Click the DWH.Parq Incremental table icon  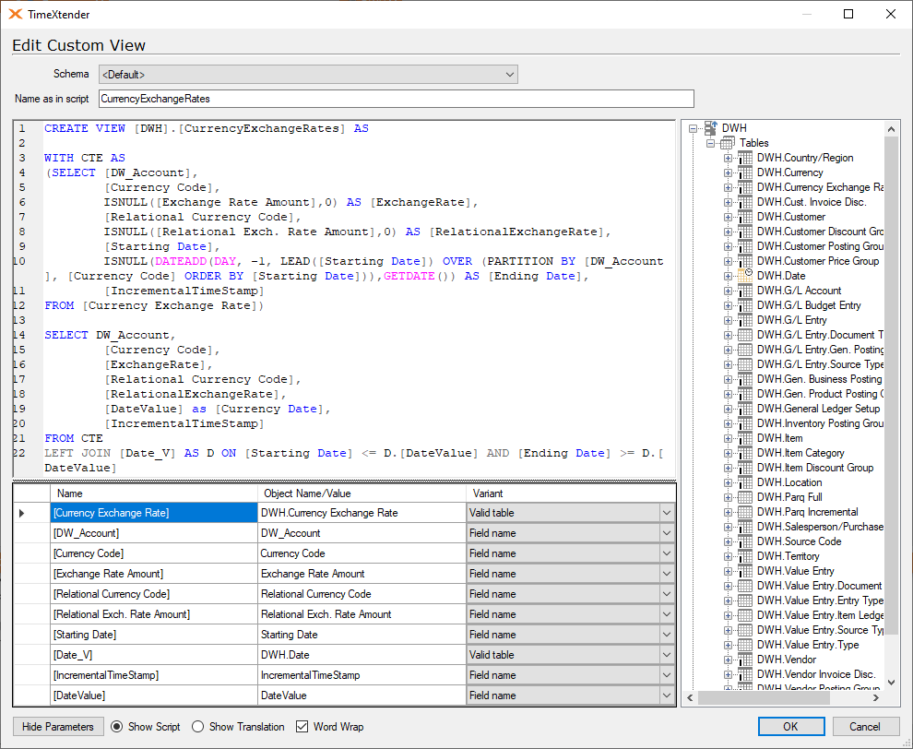[x=745, y=512]
